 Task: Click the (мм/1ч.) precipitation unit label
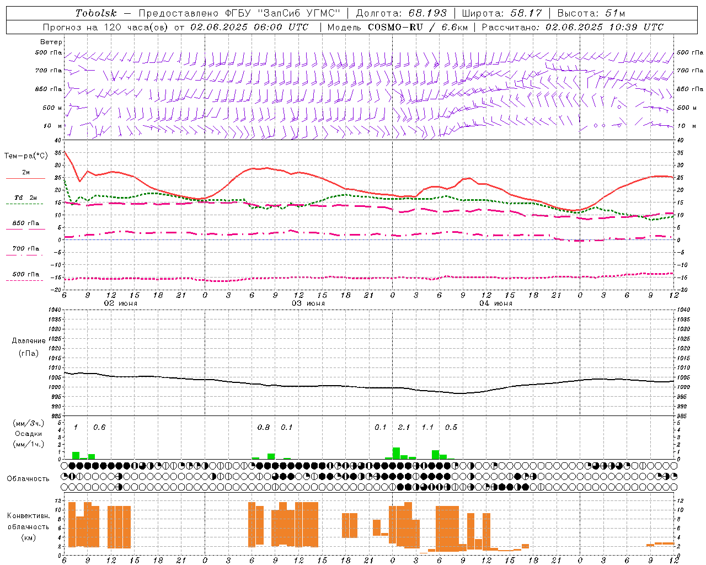click(29, 444)
